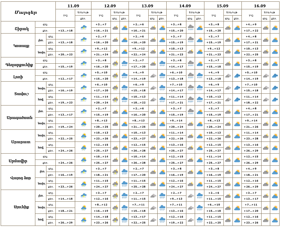Click Shirak's thunderstorm icon for 11.09
282x228 pixels.
83,27
